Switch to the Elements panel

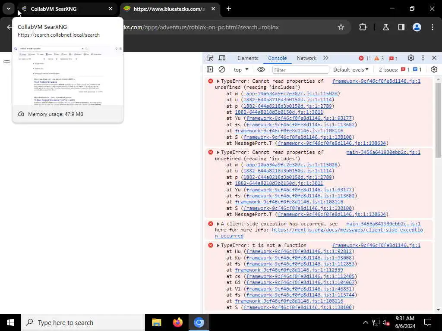[x=248, y=58]
